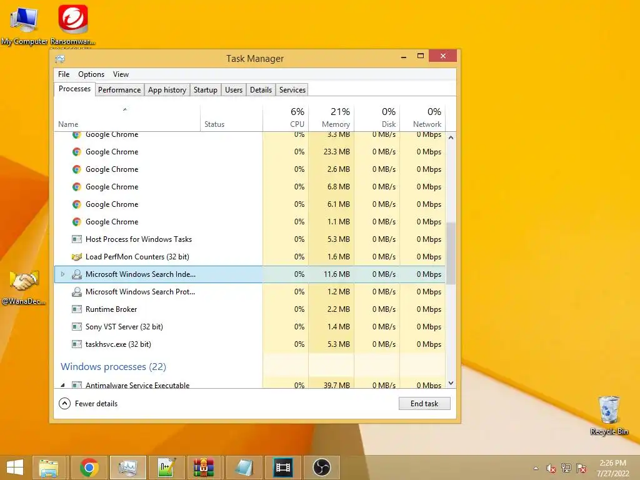This screenshot has height=480, width=640.
Task: Click taskhsvc.exe process icon
Action: [x=76, y=344]
